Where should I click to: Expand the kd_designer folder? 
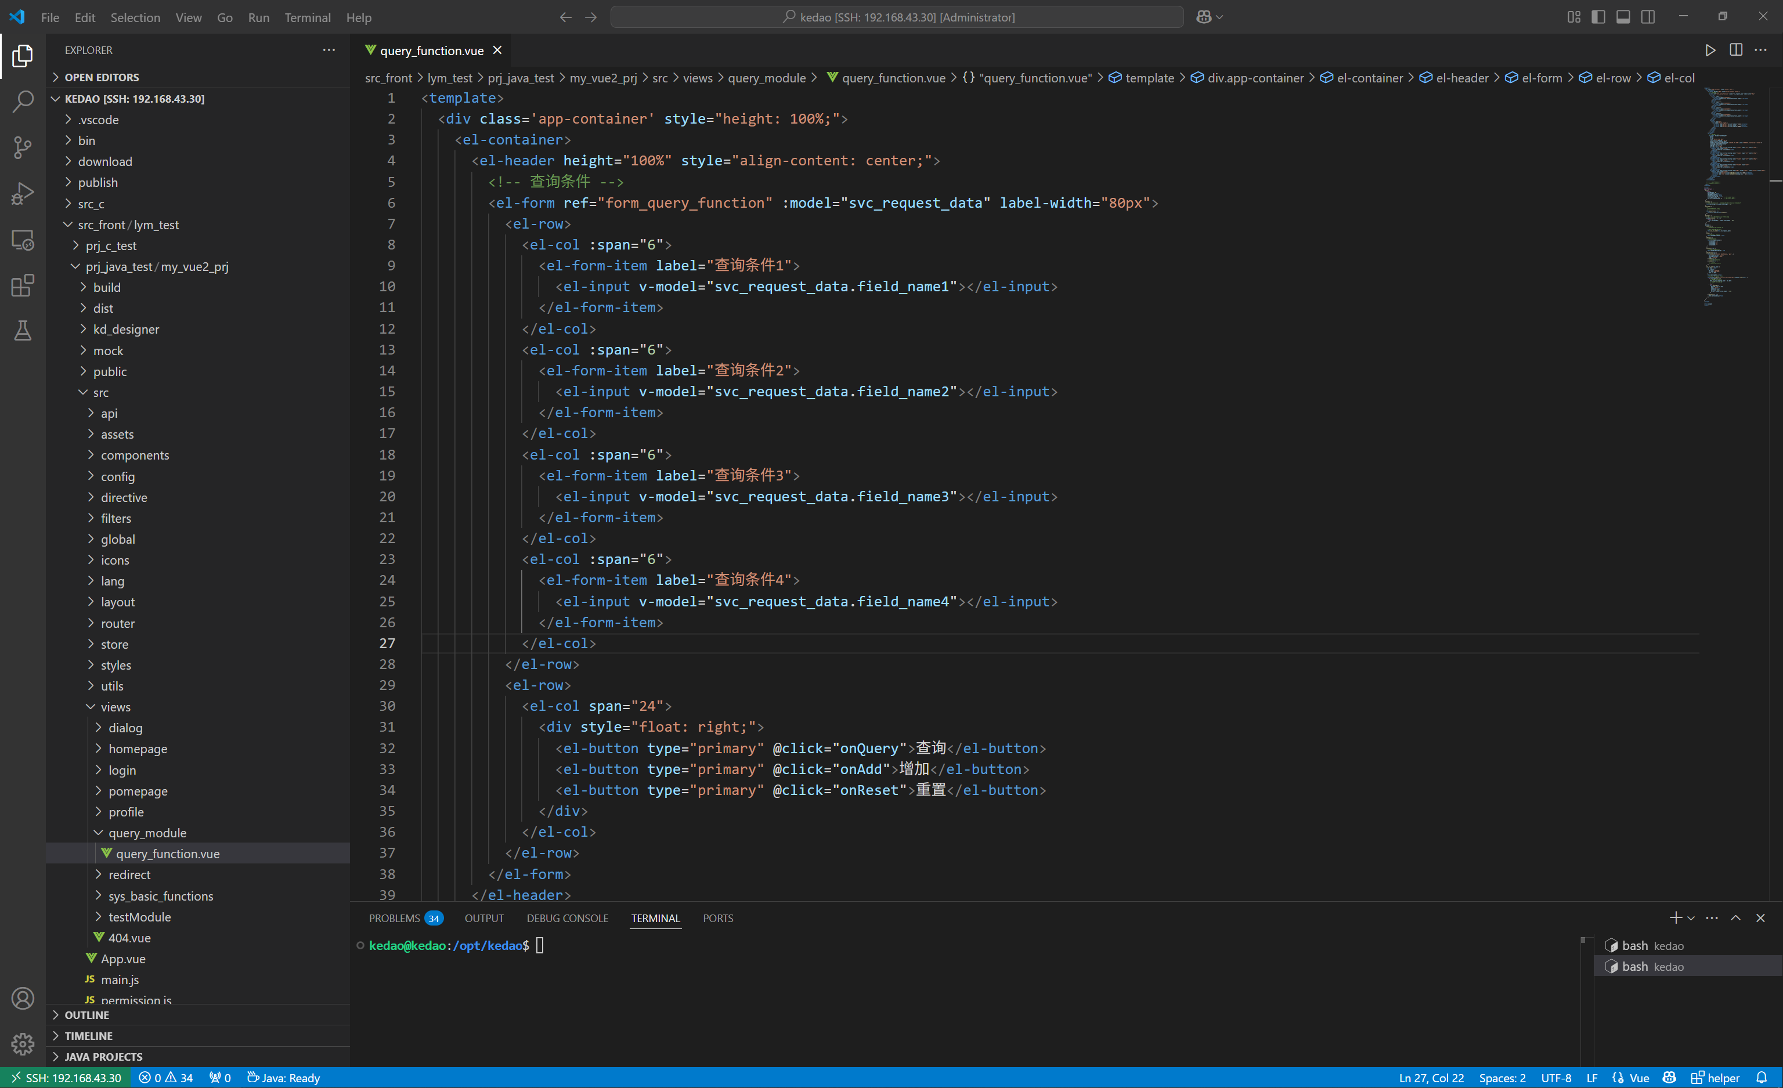tap(126, 329)
